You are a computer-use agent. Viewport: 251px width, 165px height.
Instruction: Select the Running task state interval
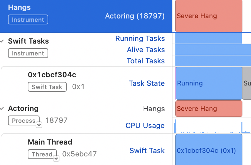click(209, 83)
